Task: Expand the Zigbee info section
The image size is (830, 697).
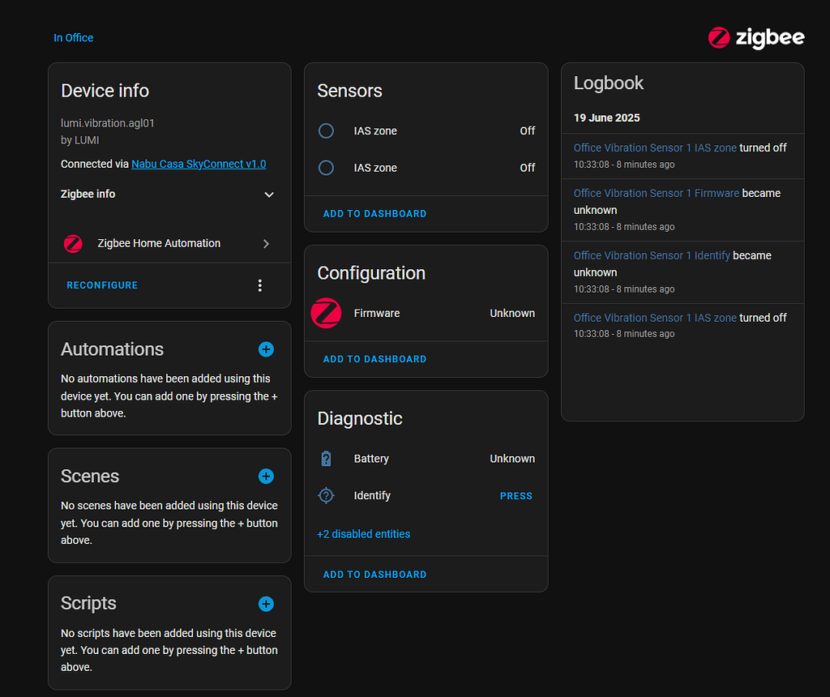Action: pyautogui.click(x=269, y=195)
